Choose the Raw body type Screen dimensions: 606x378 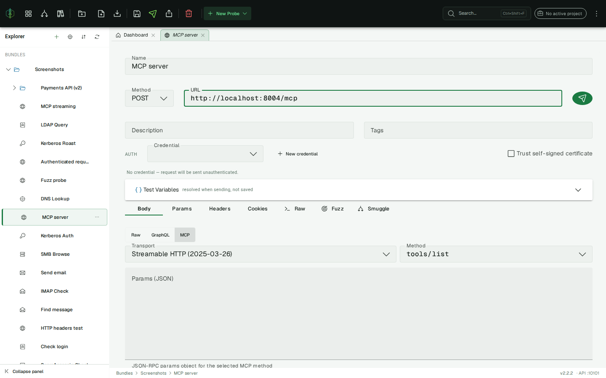[x=136, y=235]
